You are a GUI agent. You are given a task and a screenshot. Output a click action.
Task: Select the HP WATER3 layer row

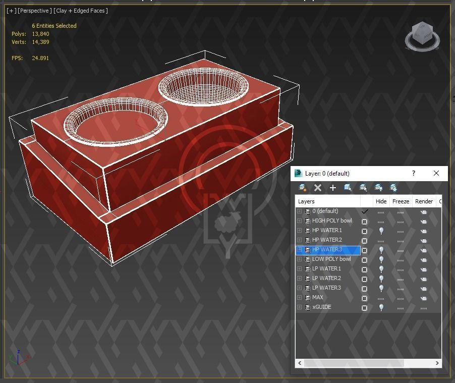328,250
